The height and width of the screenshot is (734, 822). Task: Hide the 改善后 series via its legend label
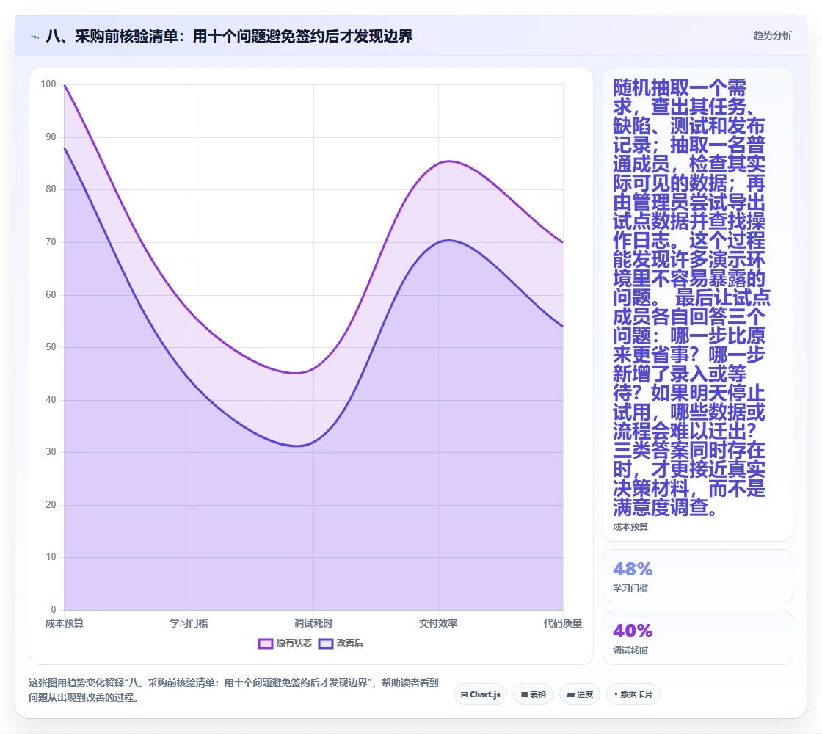[349, 643]
